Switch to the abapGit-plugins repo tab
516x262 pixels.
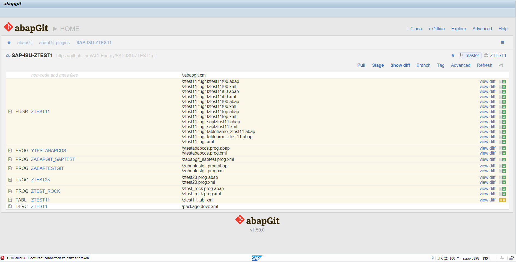[x=54, y=43]
